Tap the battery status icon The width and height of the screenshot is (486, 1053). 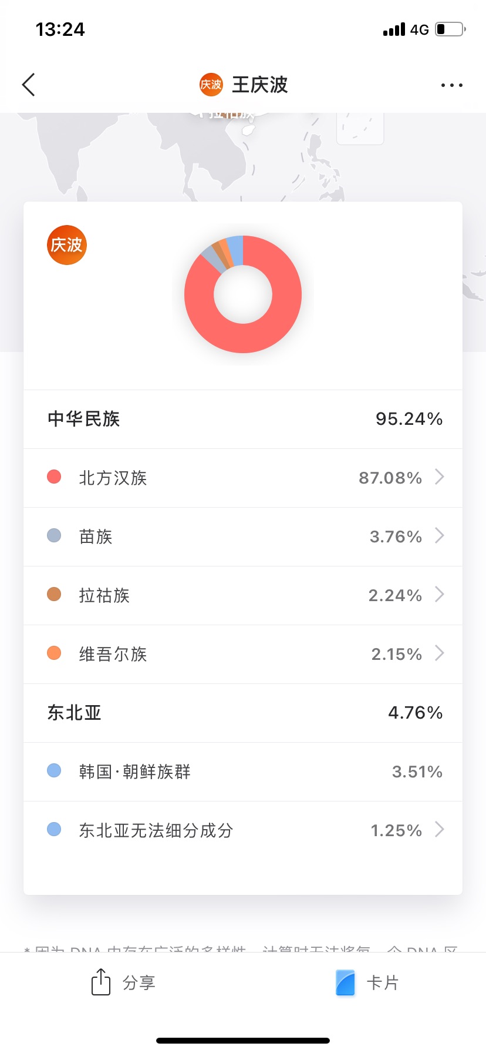pyautogui.click(x=450, y=29)
